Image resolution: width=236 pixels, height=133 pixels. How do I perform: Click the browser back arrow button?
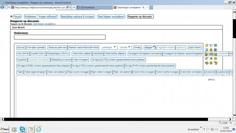click(x=2, y=7)
